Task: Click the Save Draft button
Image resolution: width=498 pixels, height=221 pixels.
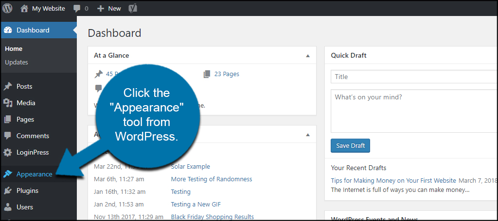Action: pos(350,146)
